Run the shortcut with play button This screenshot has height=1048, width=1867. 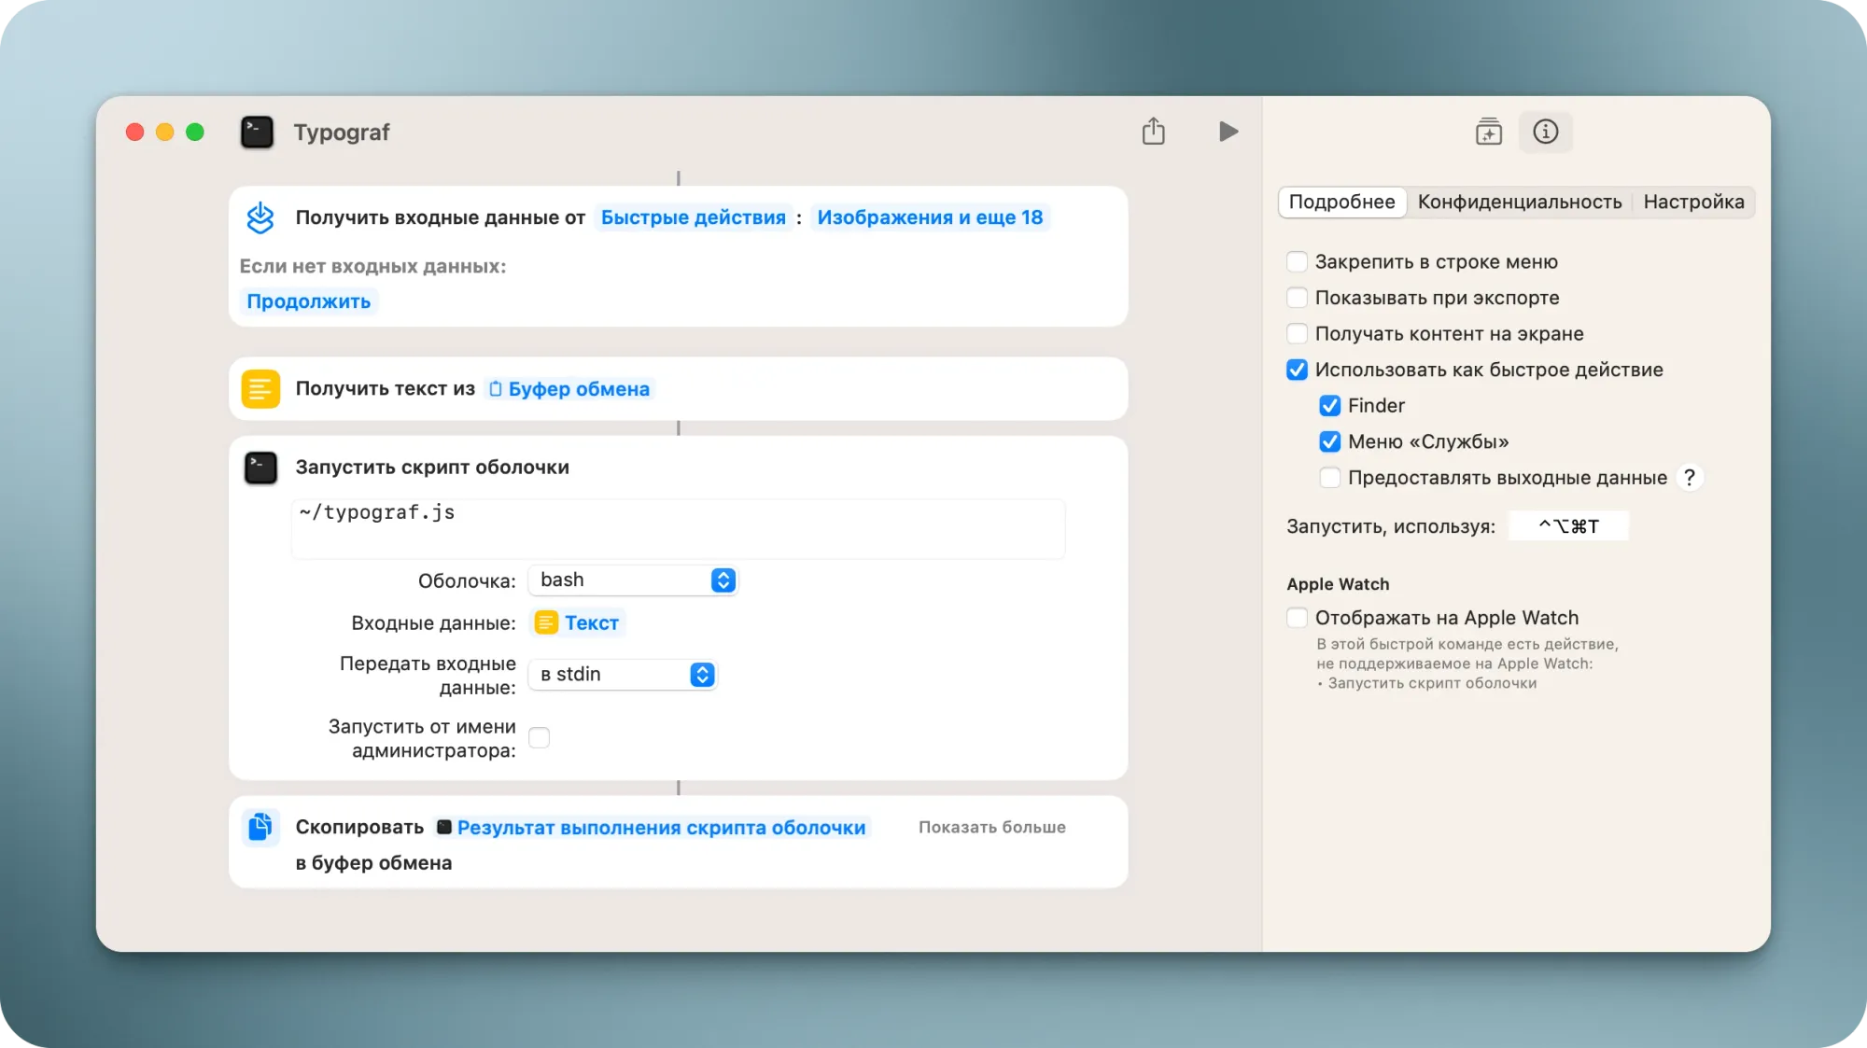(1228, 132)
